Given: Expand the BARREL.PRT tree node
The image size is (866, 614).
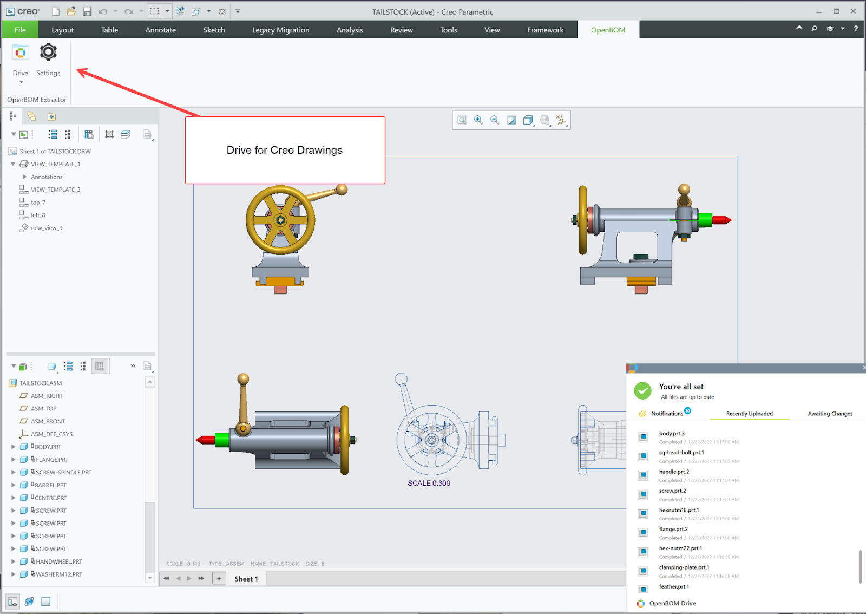Looking at the screenshot, I should (14, 485).
